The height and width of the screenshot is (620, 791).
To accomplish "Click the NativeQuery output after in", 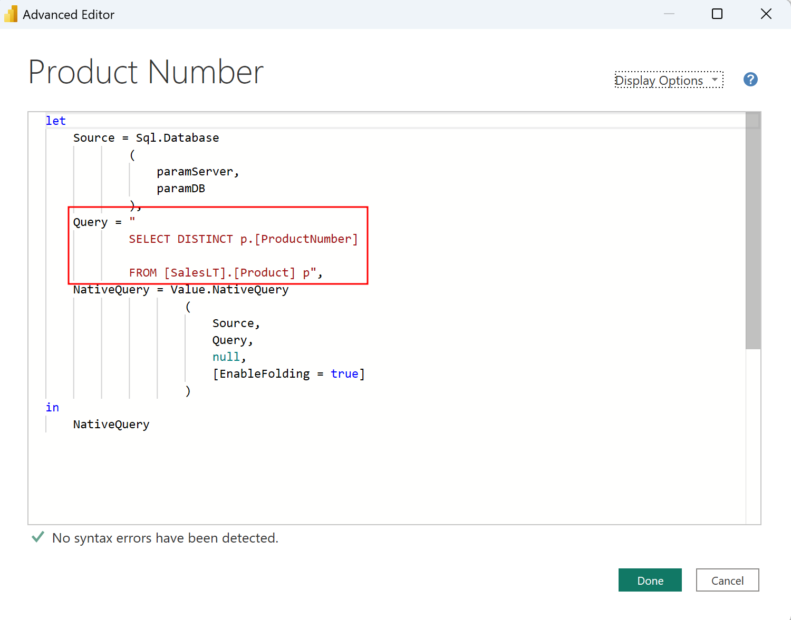I will (x=111, y=424).
